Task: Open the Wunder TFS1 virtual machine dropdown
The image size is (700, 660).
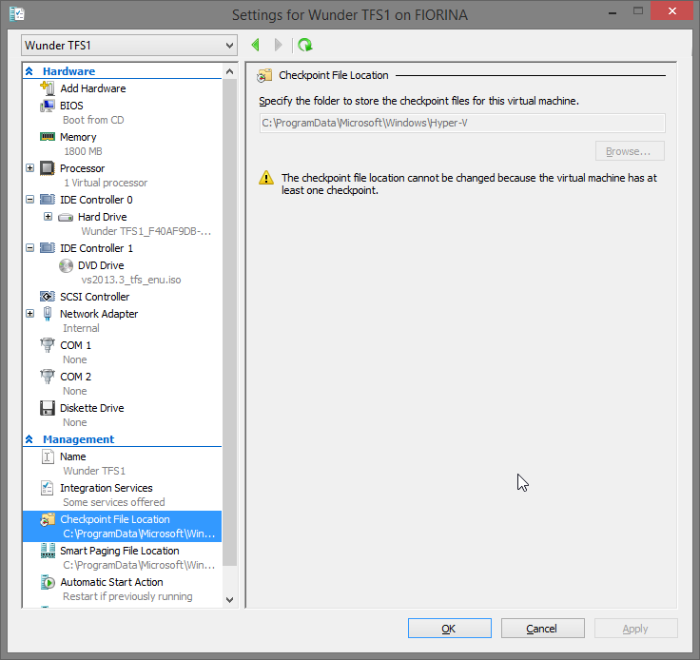Action: click(x=129, y=46)
